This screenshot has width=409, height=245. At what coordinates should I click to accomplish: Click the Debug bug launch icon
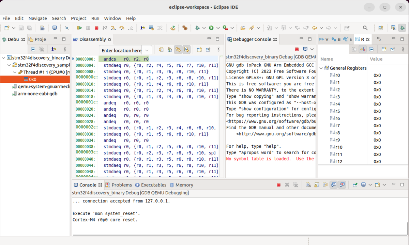pyautogui.click(x=197, y=28)
